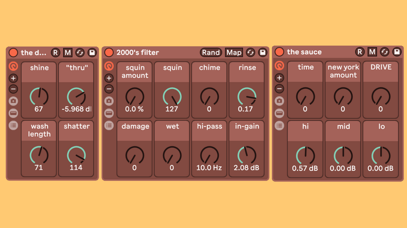
Task: Click the '0.0 %' squin amount value
Action: coord(134,109)
